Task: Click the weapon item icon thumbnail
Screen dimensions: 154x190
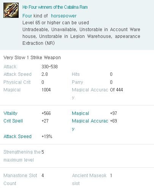Action: click(x=11, y=10)
